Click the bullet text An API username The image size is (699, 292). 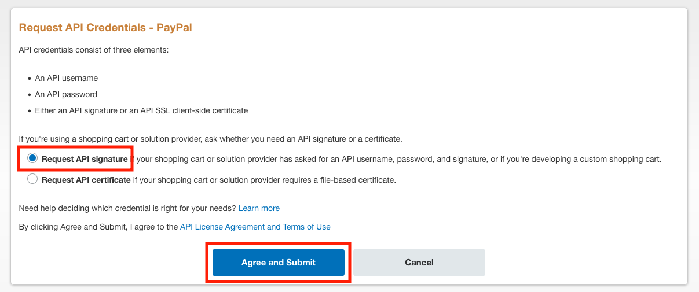pyautogui.click(x=67, y=78)
